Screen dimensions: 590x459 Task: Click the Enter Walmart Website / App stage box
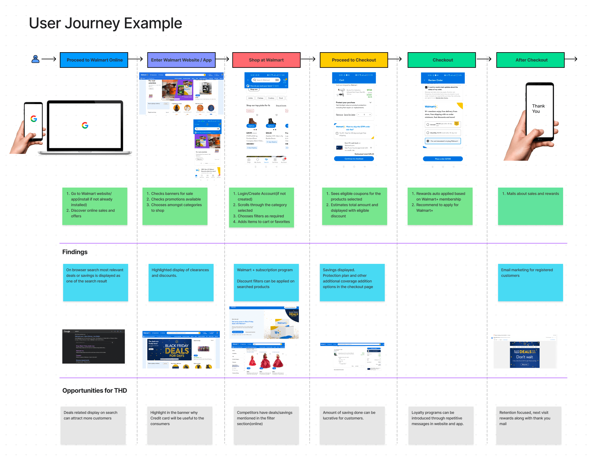coord(181,60)
